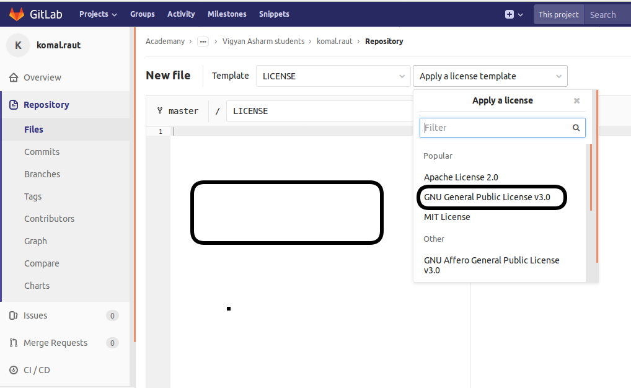
Task: Open Repository in the sidebar
Action: [x=46, y=105]
